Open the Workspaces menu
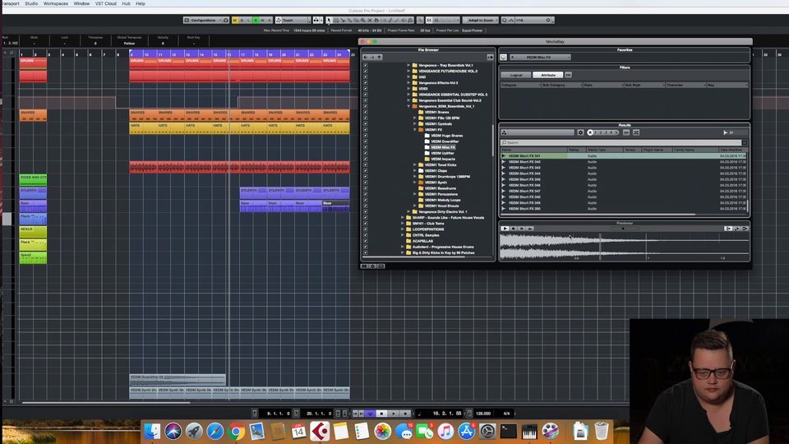The width and height of the screenshot is (789, 444). [55, 3]
